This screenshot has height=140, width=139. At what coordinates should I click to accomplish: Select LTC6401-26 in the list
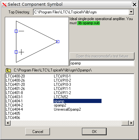pos(15,89)
